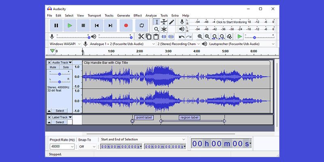Screen dimensions: 324x162
Task: Adjust the recording volume slider
Action: click(73, 36)
